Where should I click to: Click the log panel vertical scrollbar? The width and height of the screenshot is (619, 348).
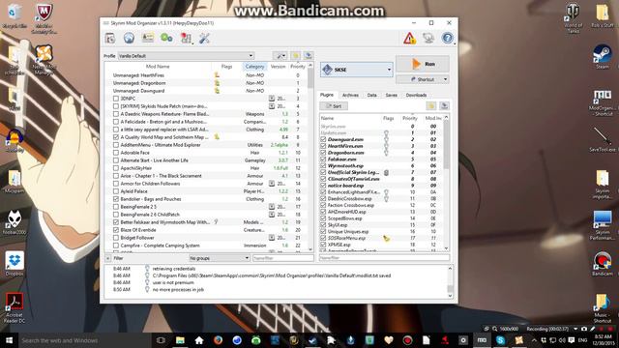[x=450, y=281]
